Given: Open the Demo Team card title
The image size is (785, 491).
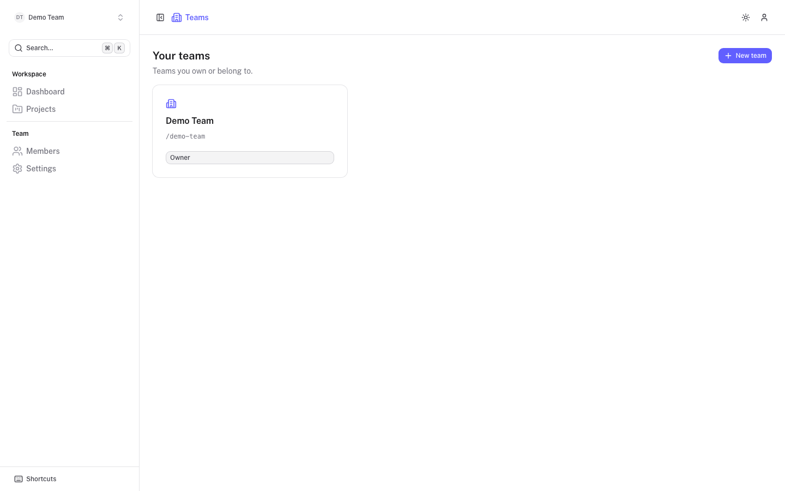Looking at the screenshot, I should (x=190, y=121).
